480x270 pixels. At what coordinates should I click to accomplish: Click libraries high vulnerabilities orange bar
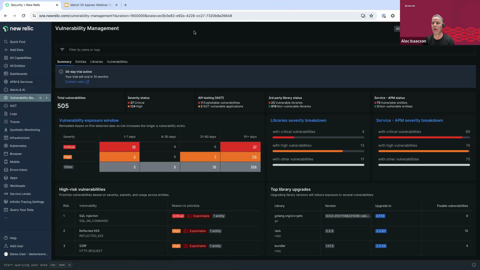307,151
